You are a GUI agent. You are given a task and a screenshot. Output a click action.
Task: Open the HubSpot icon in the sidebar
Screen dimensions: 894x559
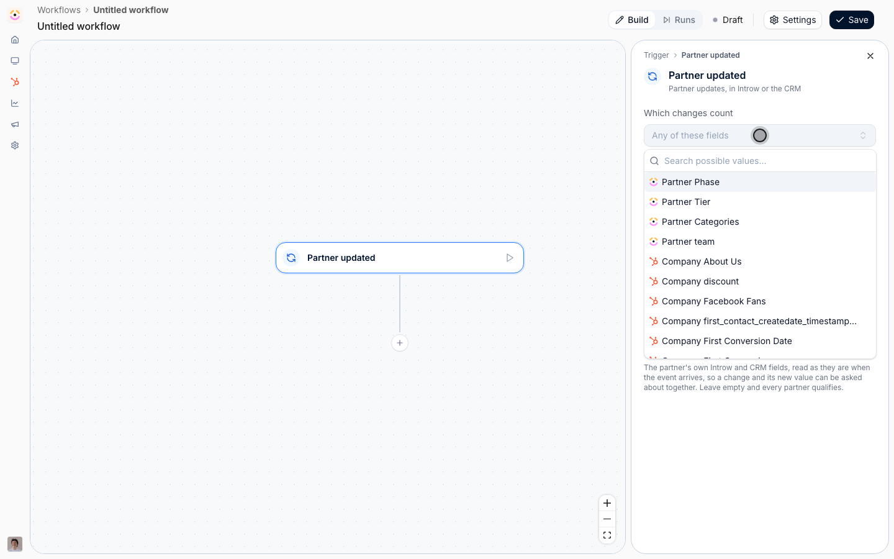click(x=15, y=82)
